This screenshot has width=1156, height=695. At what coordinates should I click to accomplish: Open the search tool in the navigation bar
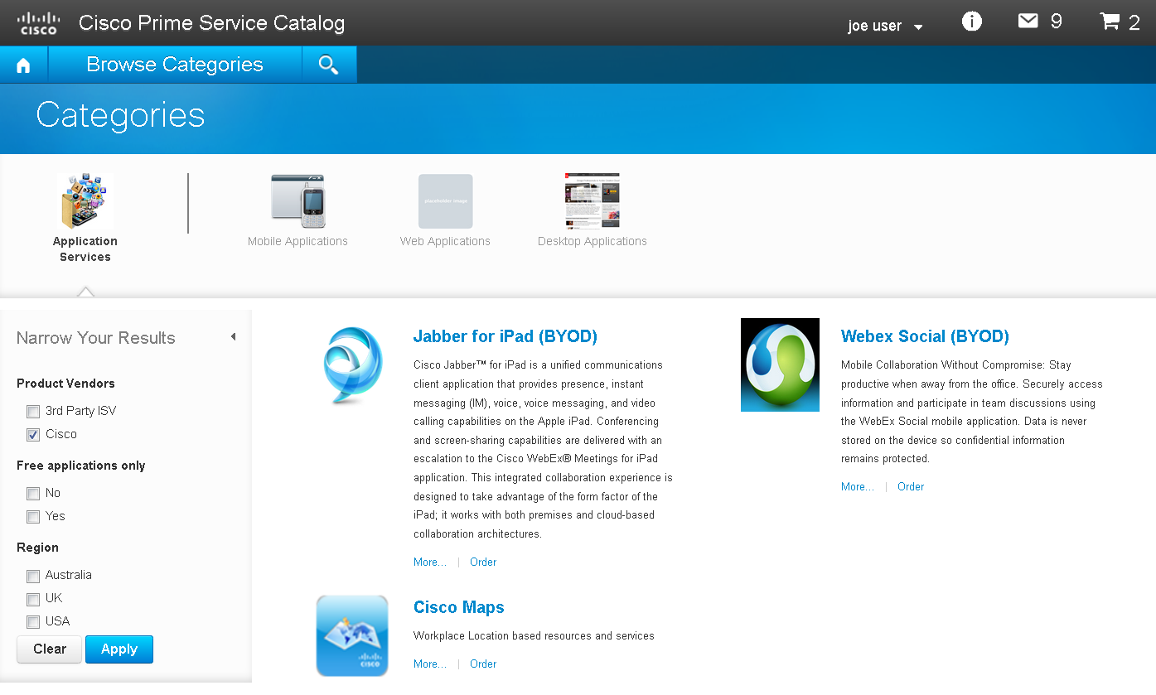point(328,64)
